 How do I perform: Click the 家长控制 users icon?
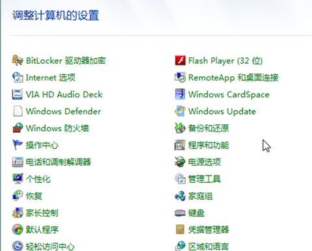click(x=18, y=213)
